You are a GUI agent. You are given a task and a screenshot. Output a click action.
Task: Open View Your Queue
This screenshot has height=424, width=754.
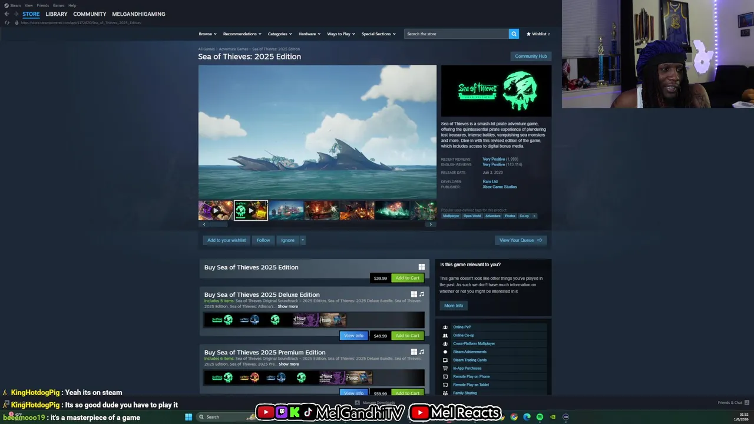click(521, 240)
